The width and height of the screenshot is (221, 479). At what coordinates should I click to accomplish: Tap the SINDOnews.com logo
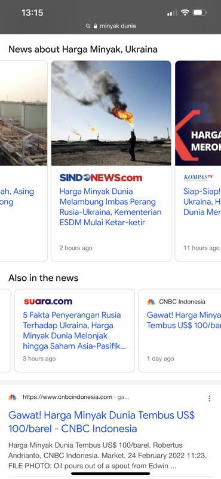tap(101, 178)
